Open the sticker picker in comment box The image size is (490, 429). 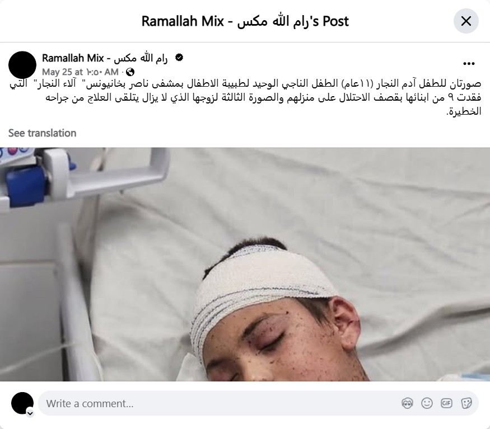click(x=466, y=403)
